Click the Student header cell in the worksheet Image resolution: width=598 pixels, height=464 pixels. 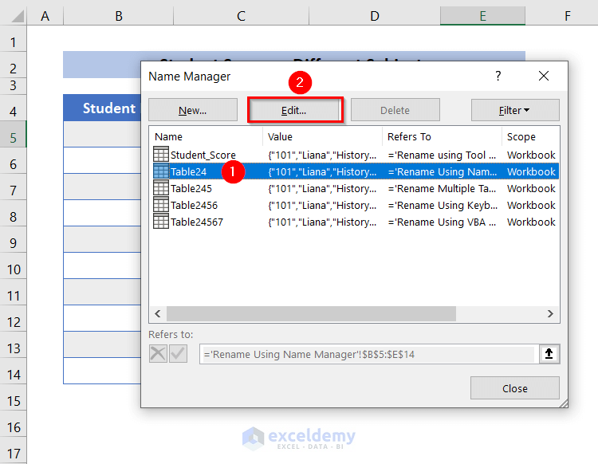(x=102, y=108)
